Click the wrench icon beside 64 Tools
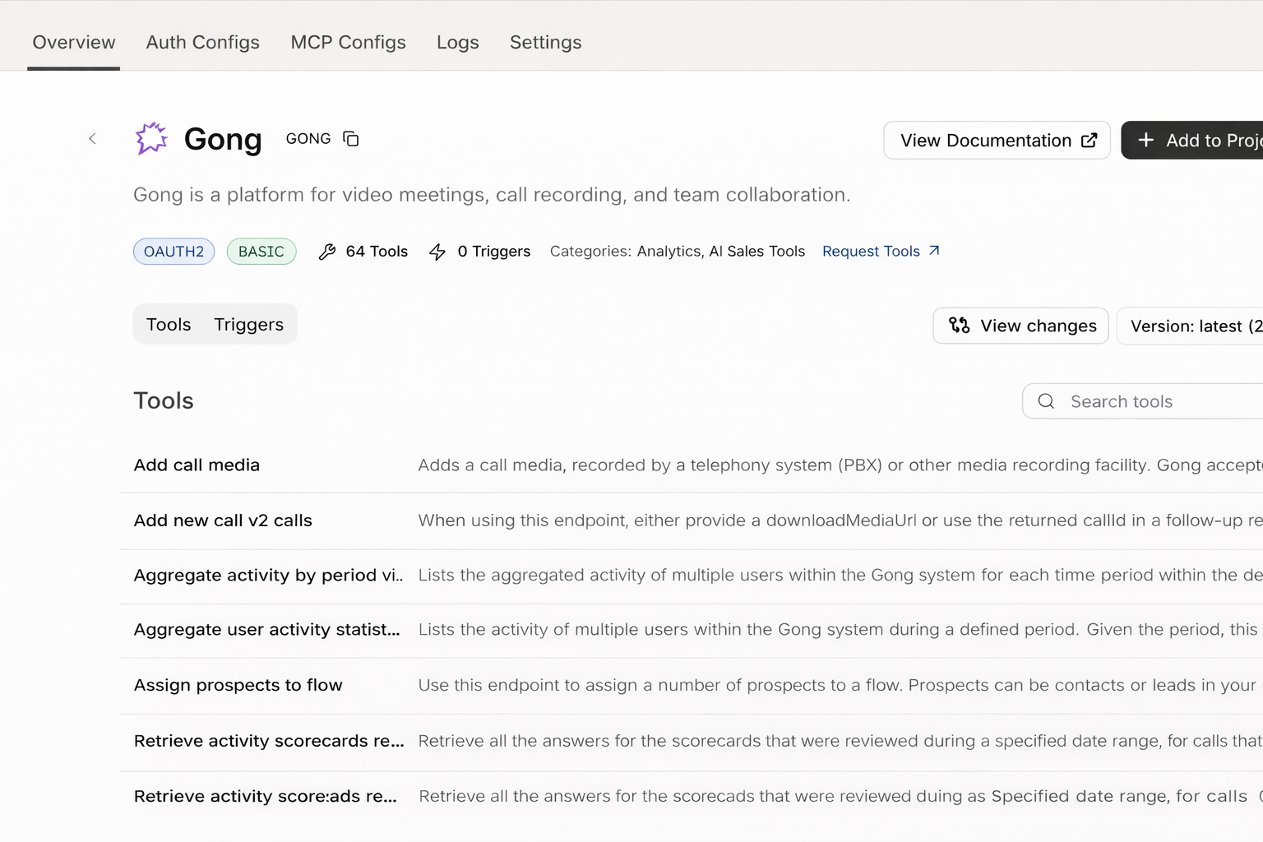The image size is (1263, 842). (327, 252)
